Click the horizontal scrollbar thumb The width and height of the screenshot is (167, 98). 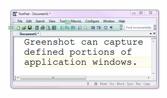[53, 78]
